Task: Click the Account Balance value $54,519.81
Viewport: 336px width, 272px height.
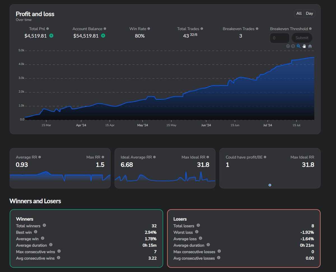Action: tap(86, 36)
